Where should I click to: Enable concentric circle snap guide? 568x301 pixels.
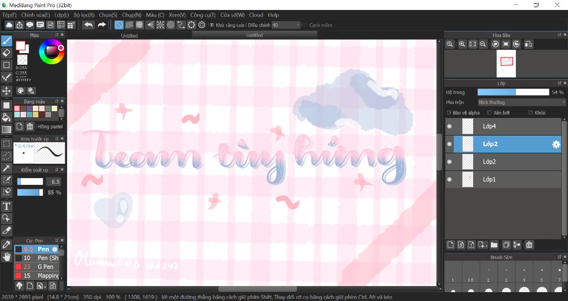[x=171, y=25]
